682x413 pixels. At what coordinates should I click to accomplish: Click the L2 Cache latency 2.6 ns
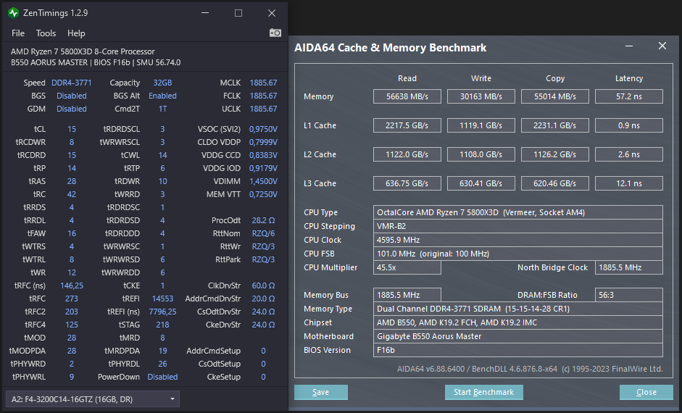click(x=629, y=154)
